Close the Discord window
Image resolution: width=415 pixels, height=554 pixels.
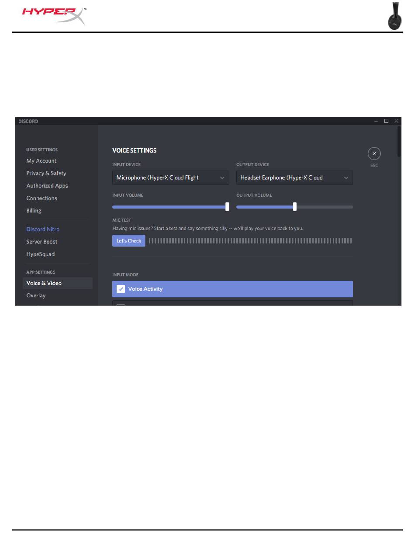(397, 121)
